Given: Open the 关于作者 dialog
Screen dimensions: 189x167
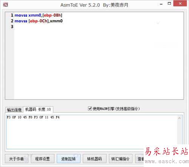Looking at the screenshot, I should pos(17,159).
